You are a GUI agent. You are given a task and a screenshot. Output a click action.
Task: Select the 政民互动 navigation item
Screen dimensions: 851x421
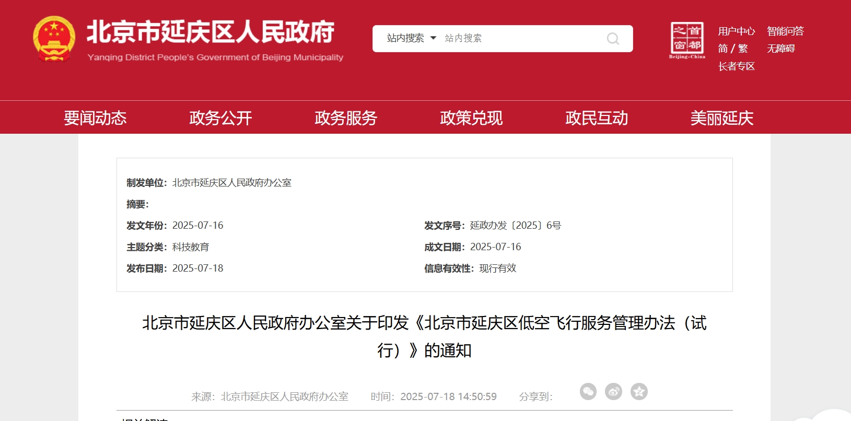[x=597, y=118]
